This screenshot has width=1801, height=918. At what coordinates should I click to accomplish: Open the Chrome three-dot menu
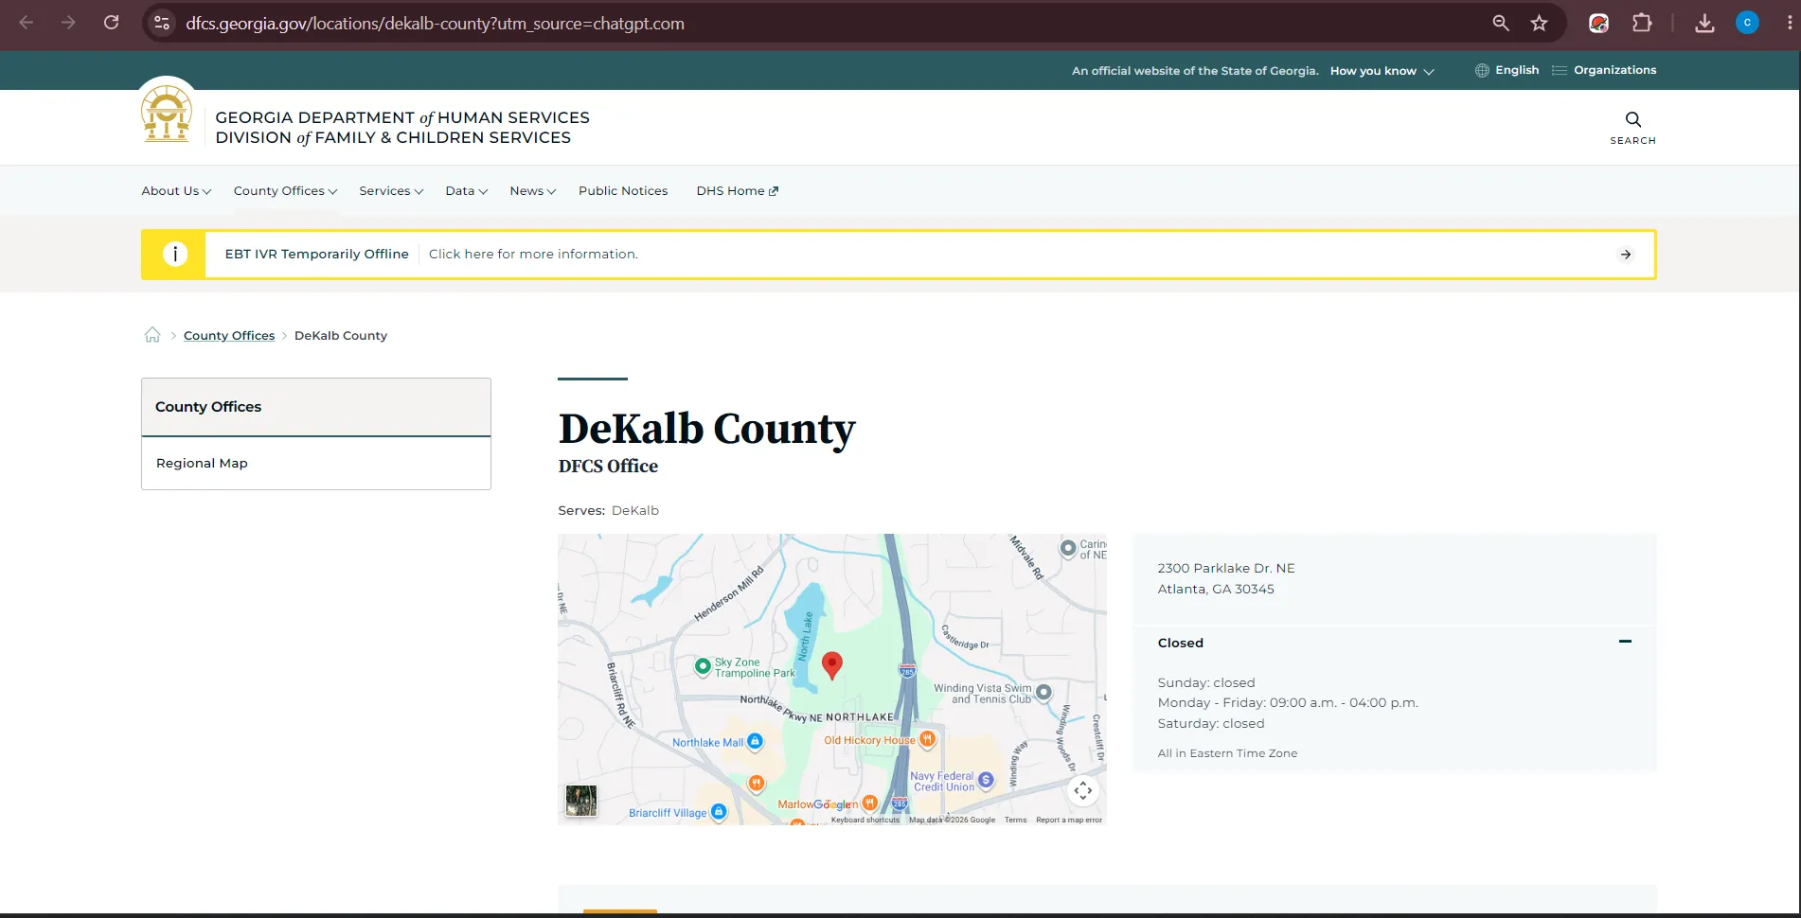point(1789,23)
